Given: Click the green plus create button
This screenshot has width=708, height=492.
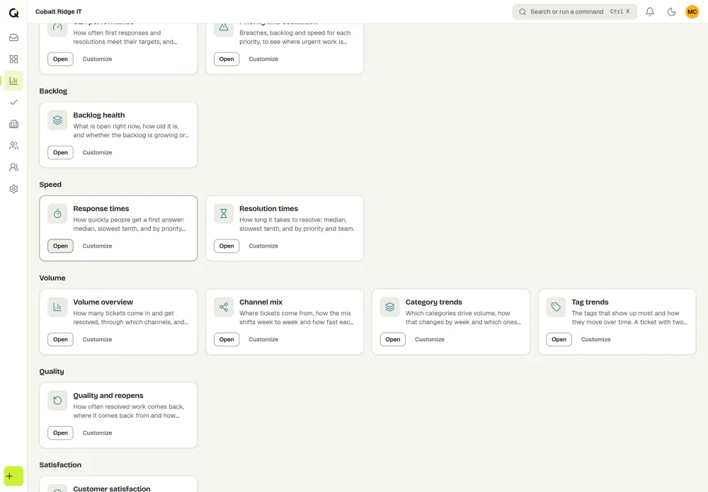Looking at the screenshot, I should (x=13, y=476).
